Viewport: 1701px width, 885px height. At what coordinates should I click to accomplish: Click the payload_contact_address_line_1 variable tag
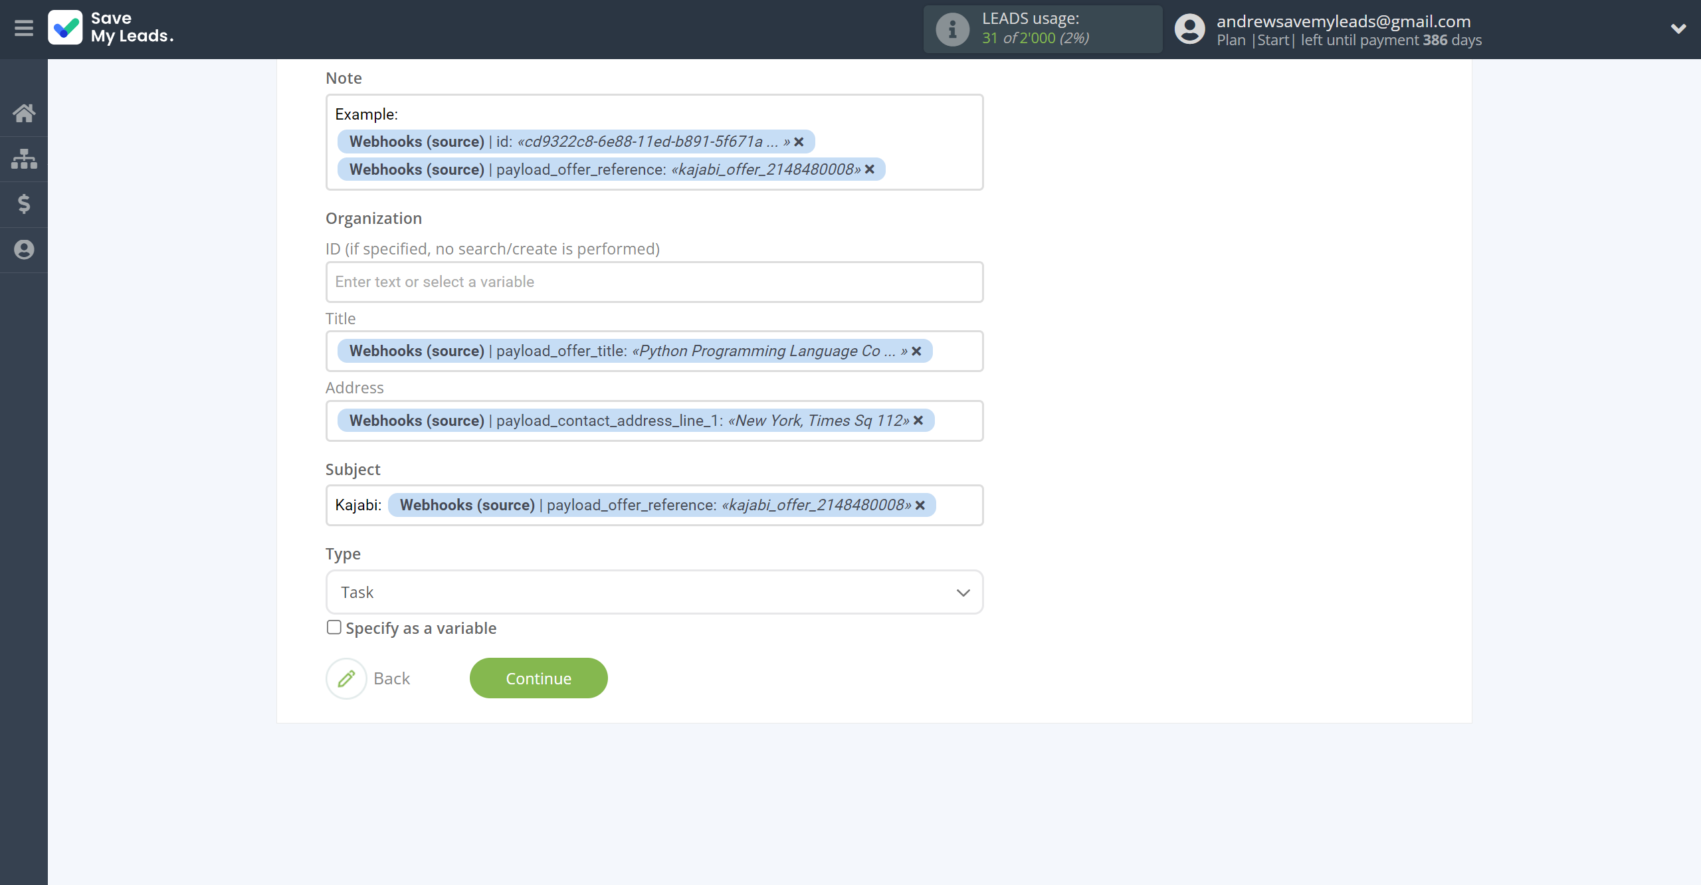[636, 421]
